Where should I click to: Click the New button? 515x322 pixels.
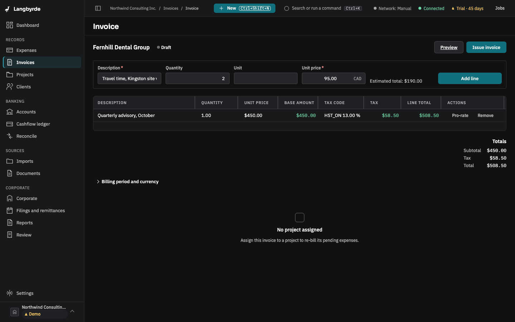point(245,8)
